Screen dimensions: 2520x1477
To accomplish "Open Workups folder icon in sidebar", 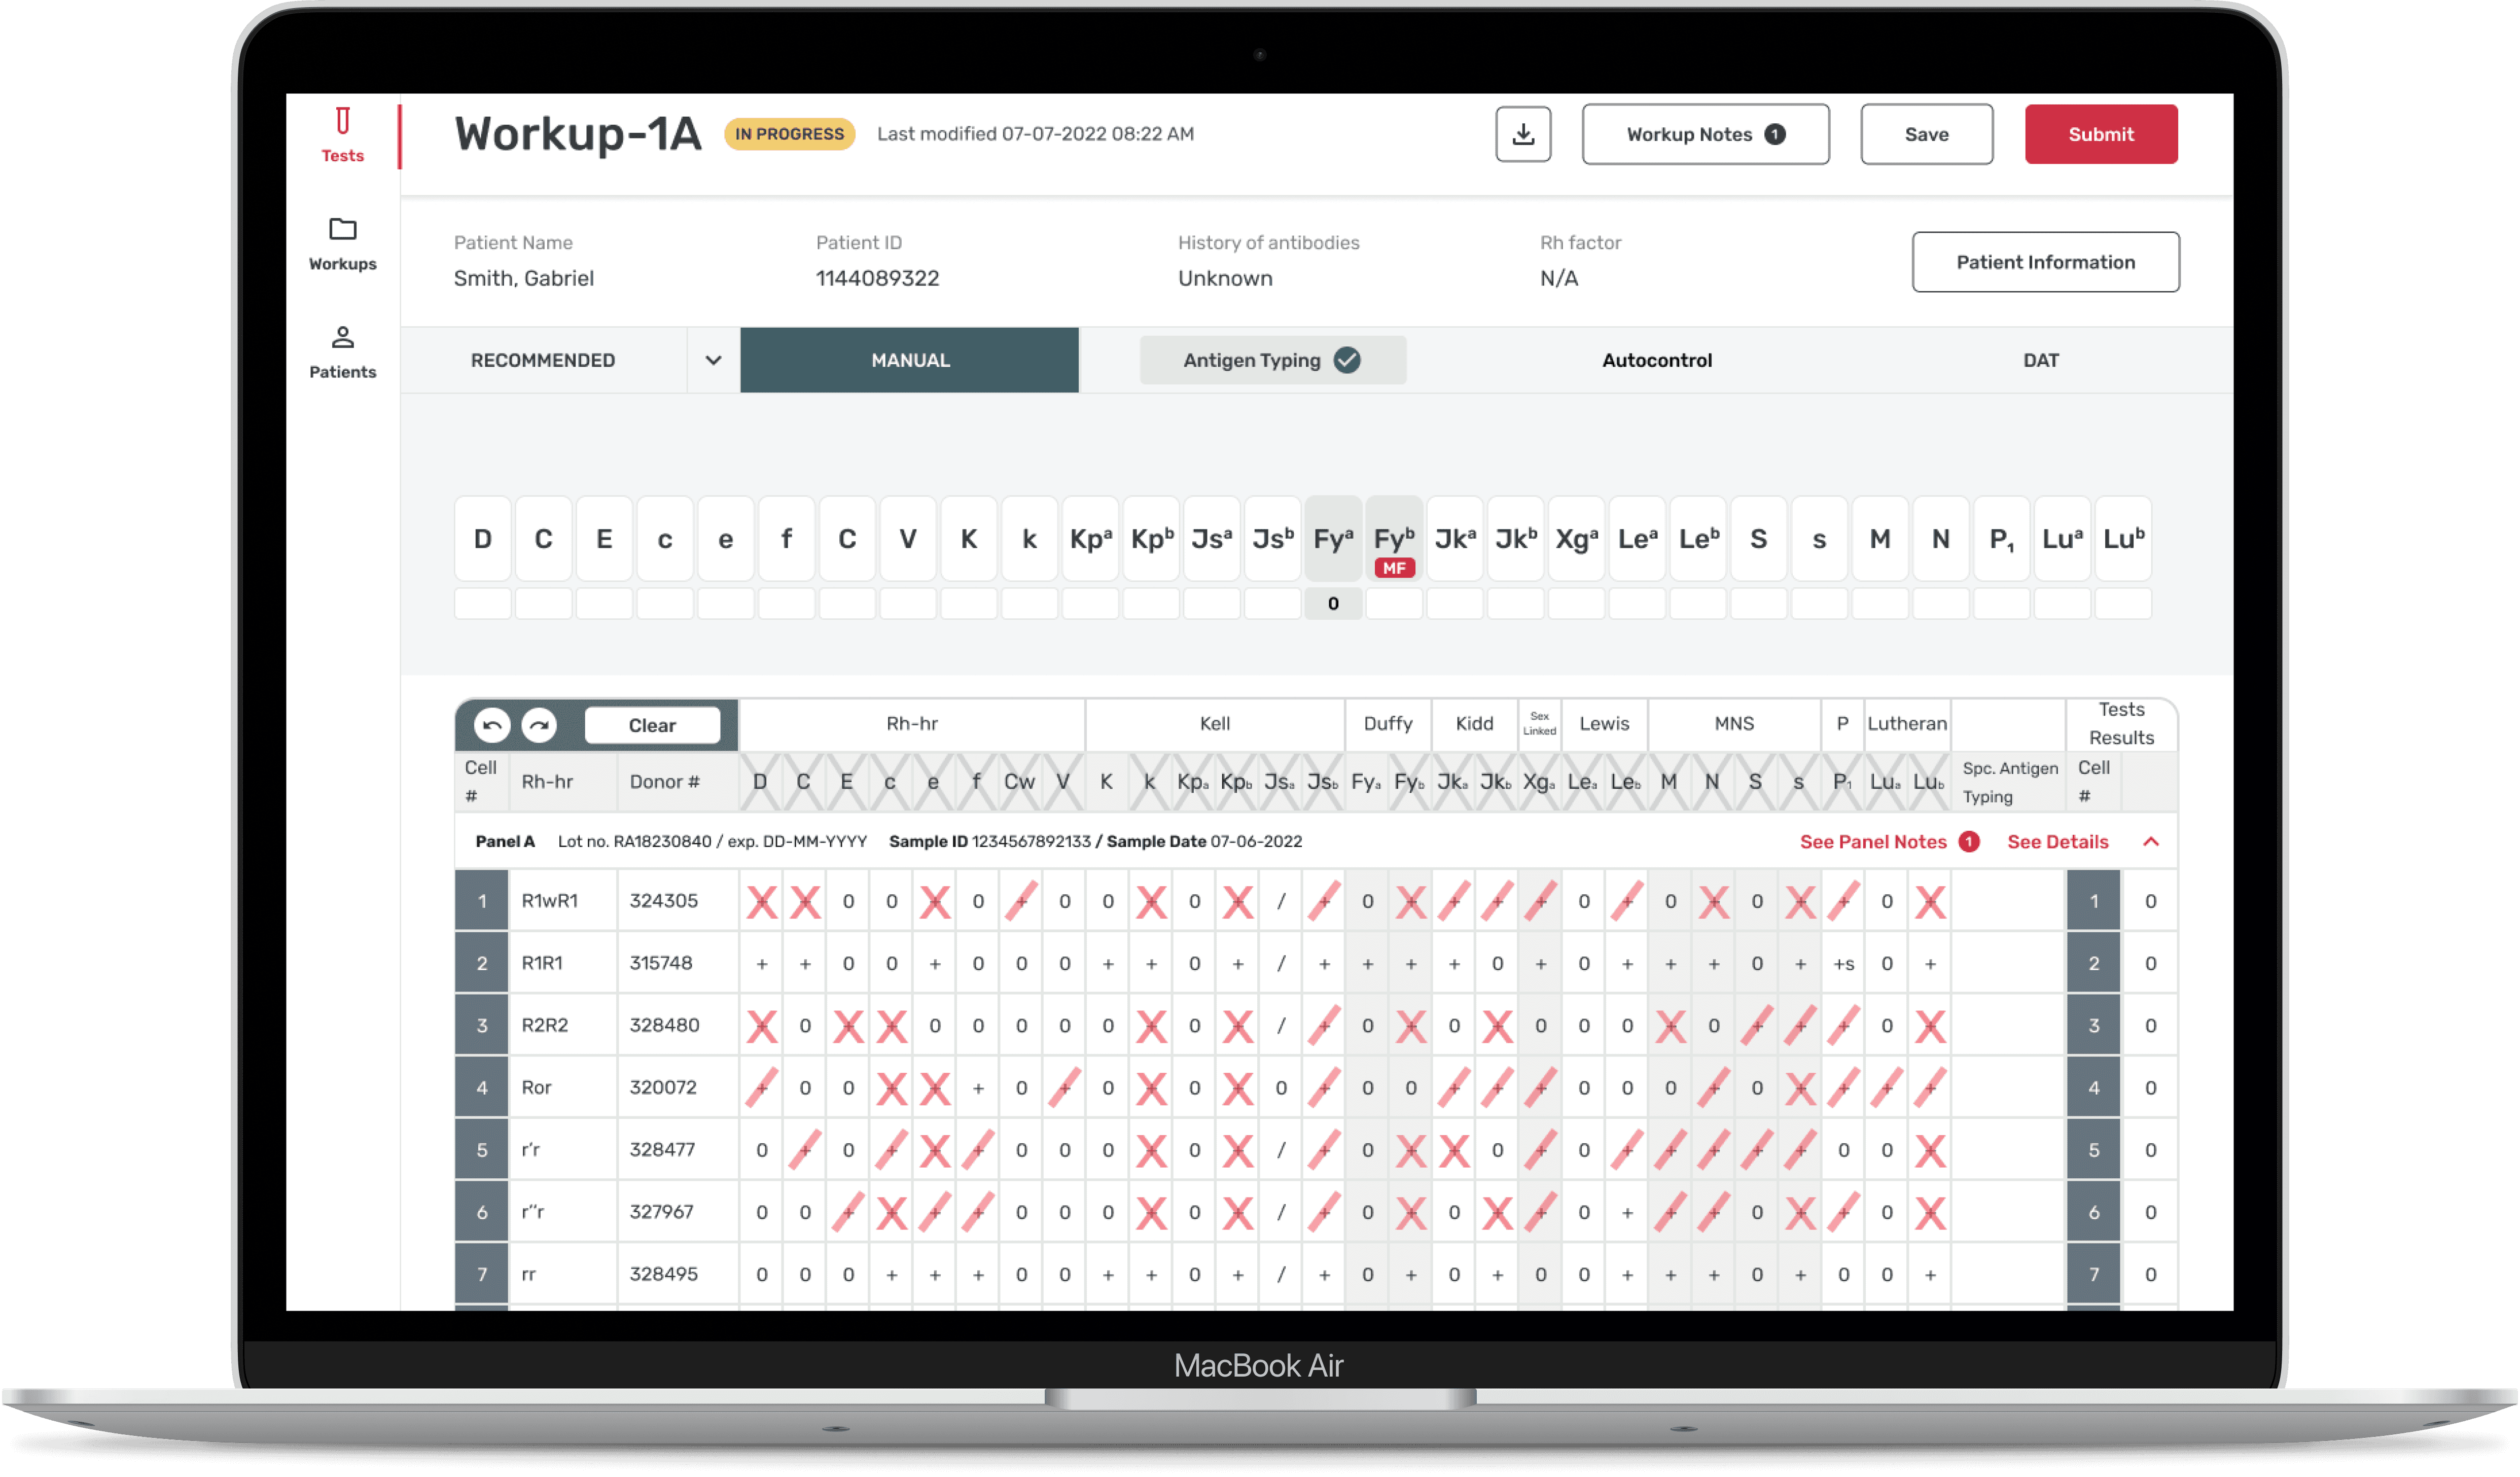I will pos(342,229).
